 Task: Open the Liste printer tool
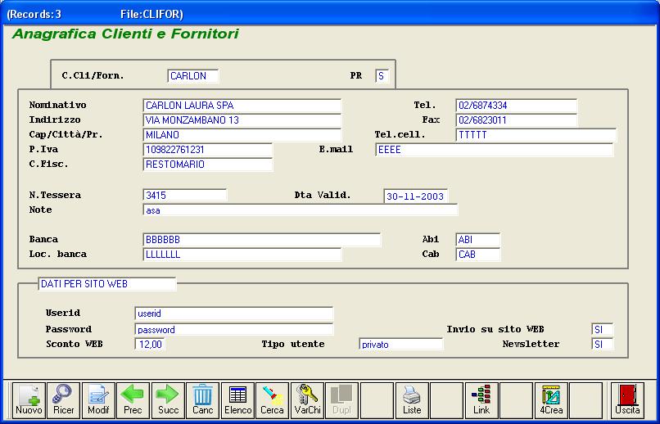point(412,400)
